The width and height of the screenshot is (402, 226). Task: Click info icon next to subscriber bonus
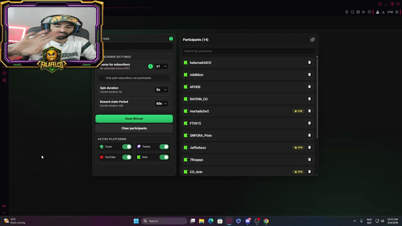150,66
